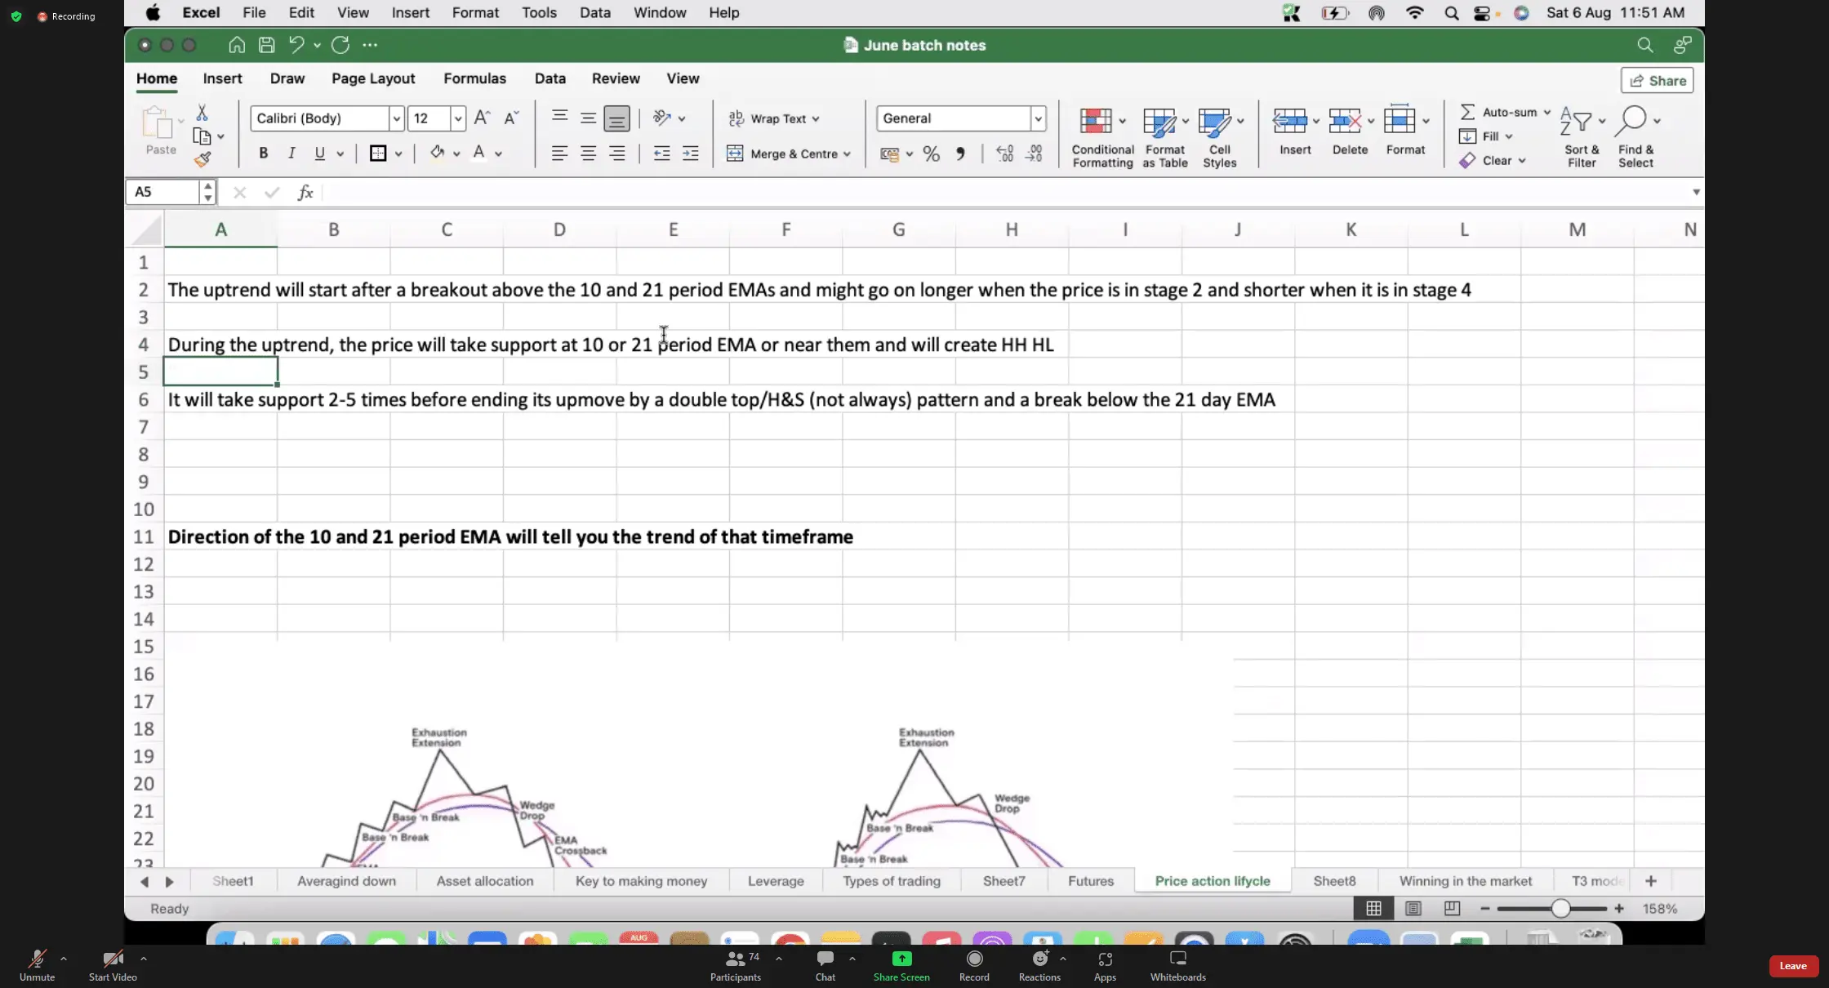Open the Futures sheet tab
The width and height of the screenshot is (1829, 988).
(1090, 881)
